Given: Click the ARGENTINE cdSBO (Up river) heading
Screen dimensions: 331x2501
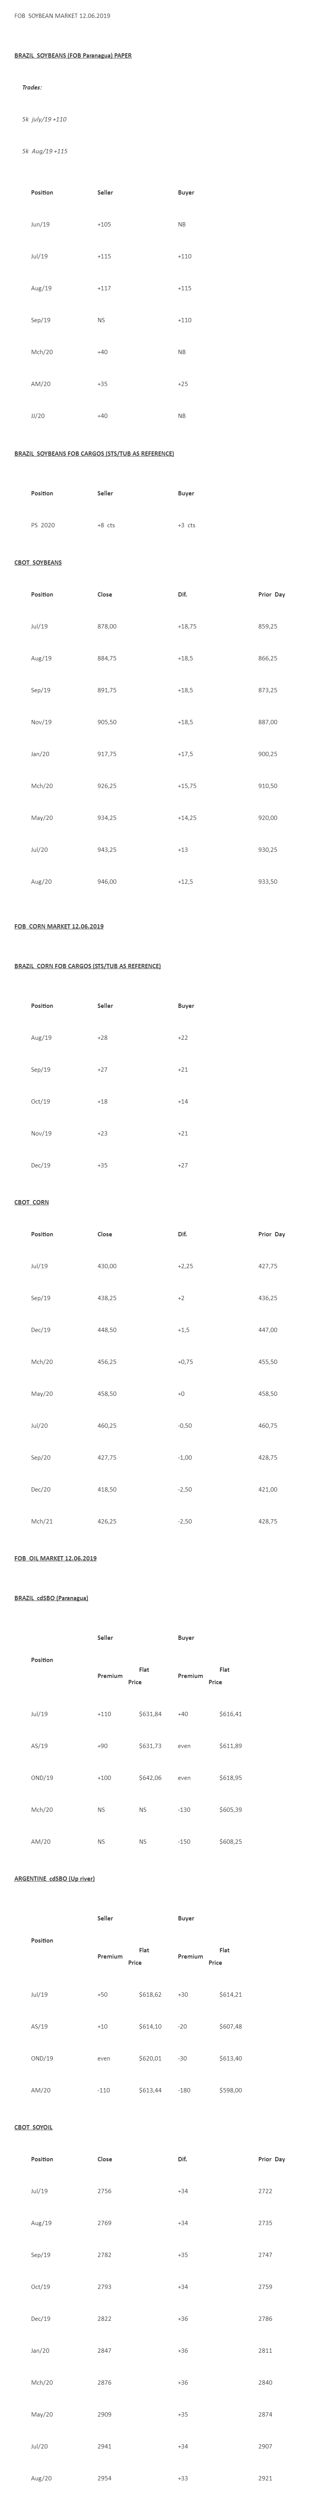Looking at the screenshot, I should [x=54, y=1879].
